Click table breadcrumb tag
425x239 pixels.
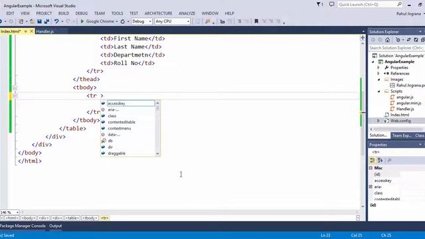point(72,218)
